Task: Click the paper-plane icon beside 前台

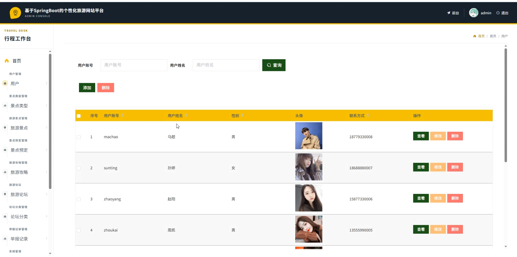Action: coord(449,13)
